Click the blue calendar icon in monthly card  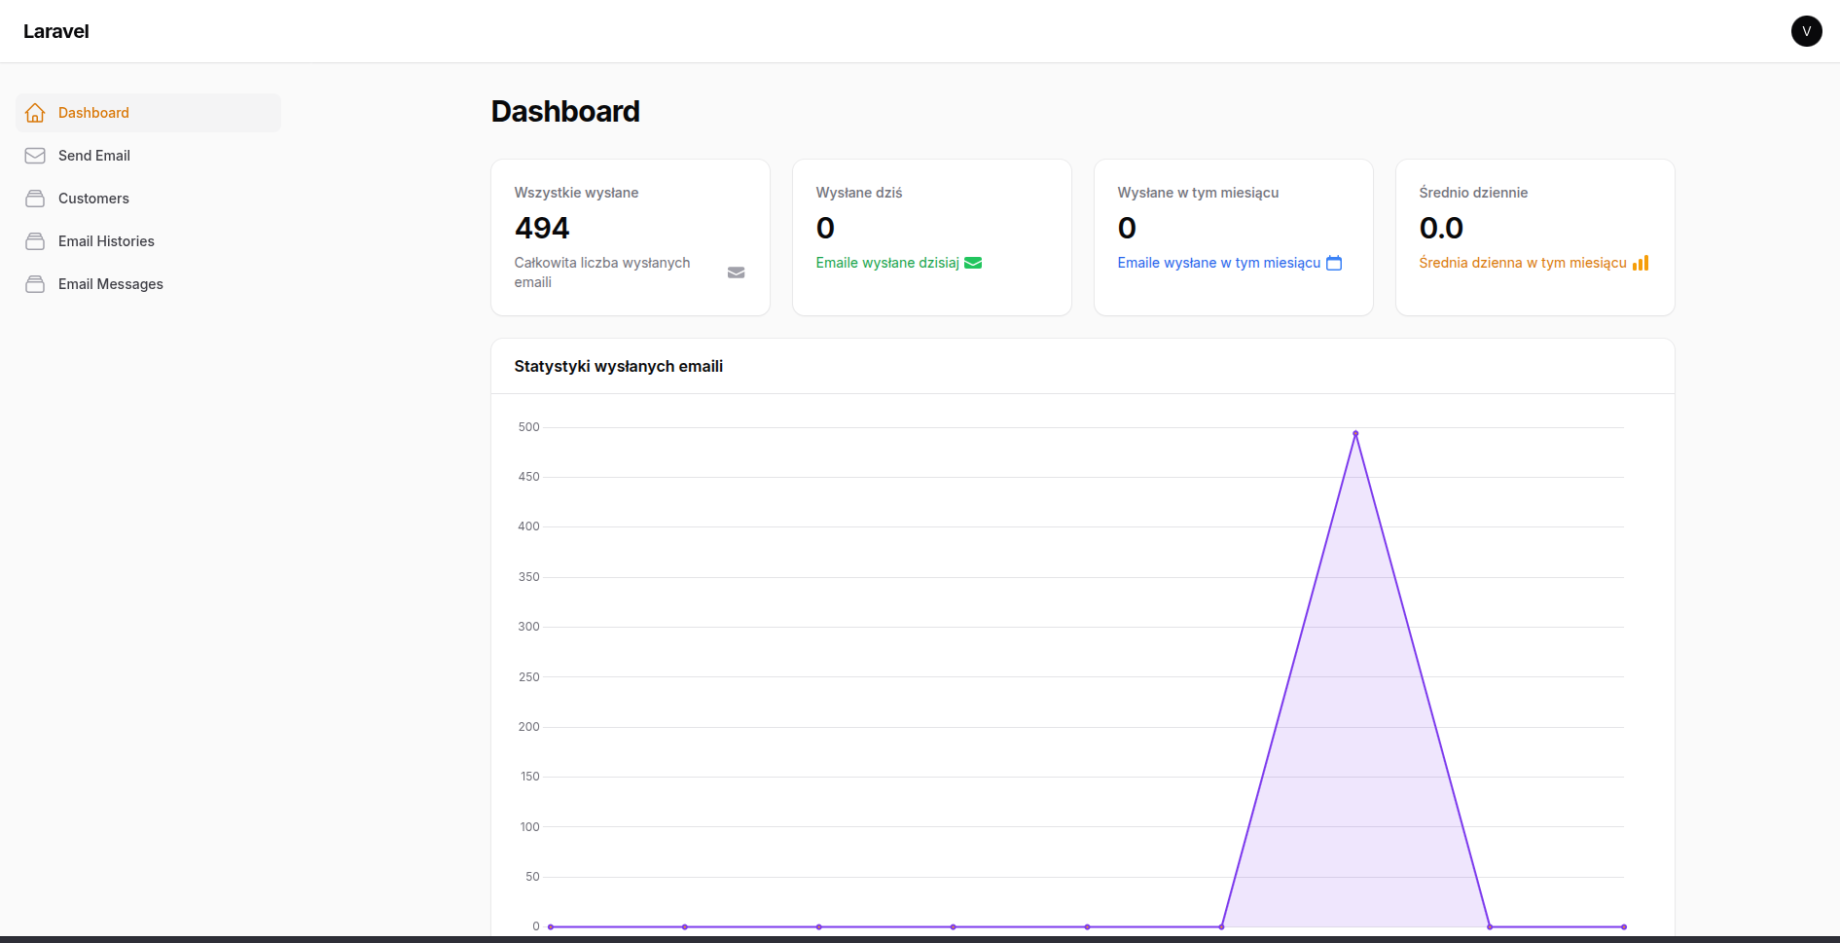tap(1333, 263)
